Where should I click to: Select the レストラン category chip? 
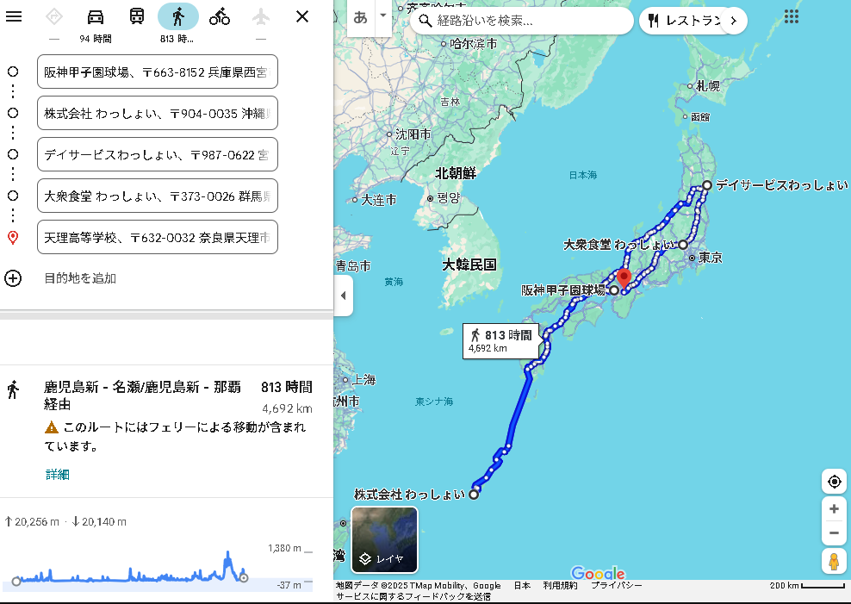pos(686,21)
